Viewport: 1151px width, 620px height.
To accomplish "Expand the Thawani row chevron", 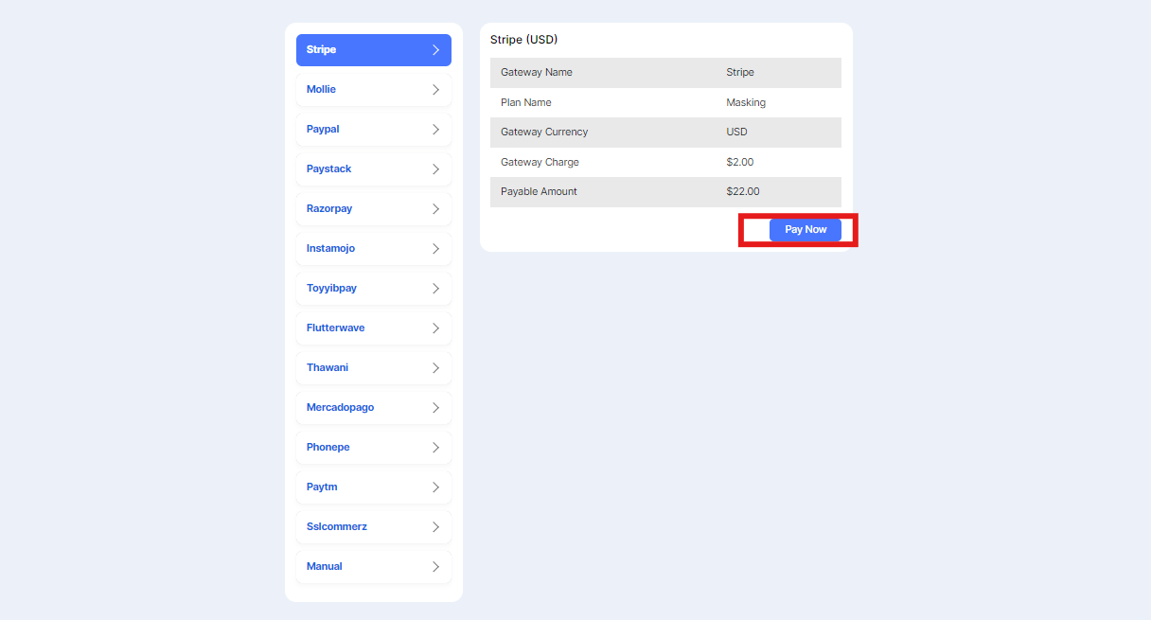I will click(x=435, y=368).
